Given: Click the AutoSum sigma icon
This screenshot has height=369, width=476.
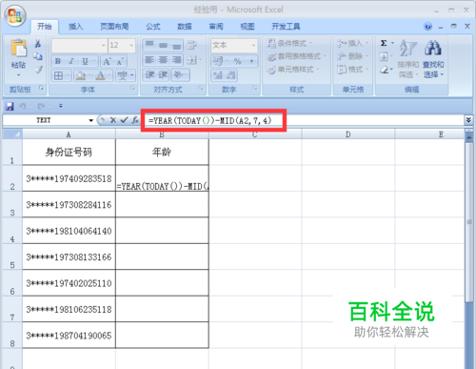Looking at the screenshot, I should click(384, 43).
